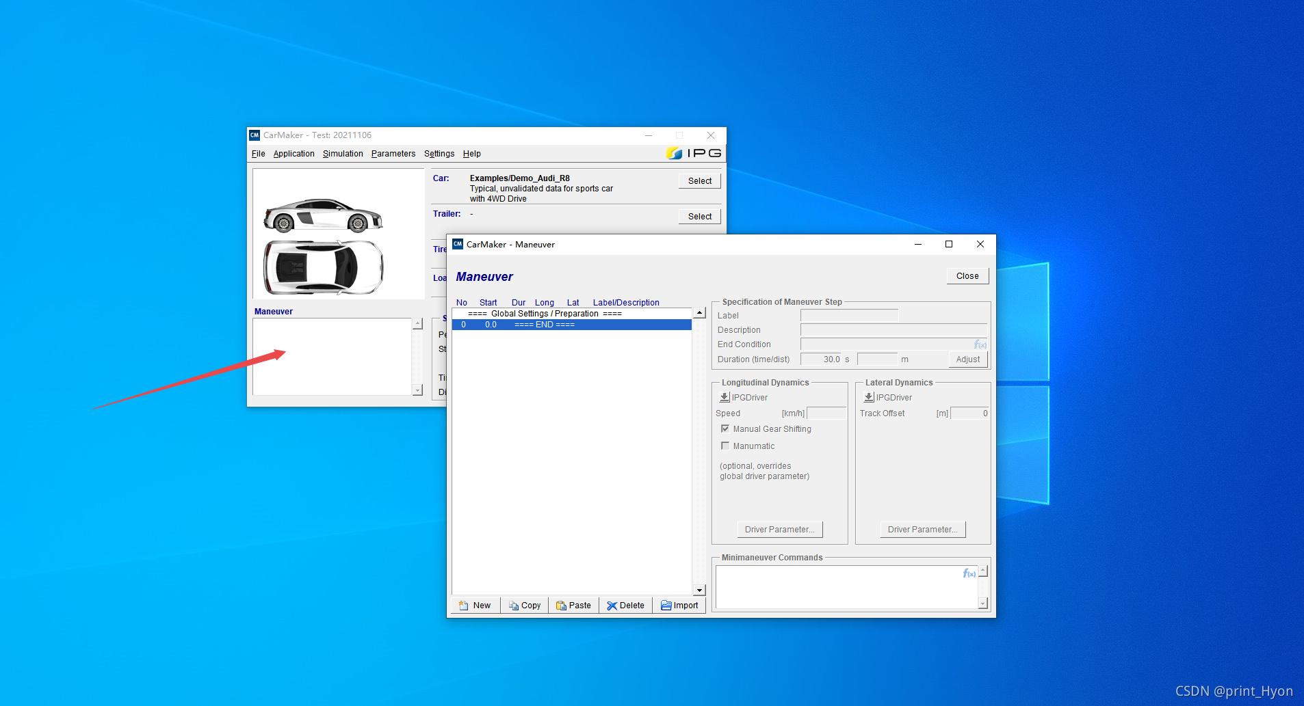Open the Parameters menu

[393, 154]
